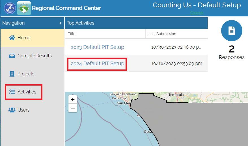248x146 pixels.
Task: Click the Regional Command Center title
Action: tap(66, 8)
